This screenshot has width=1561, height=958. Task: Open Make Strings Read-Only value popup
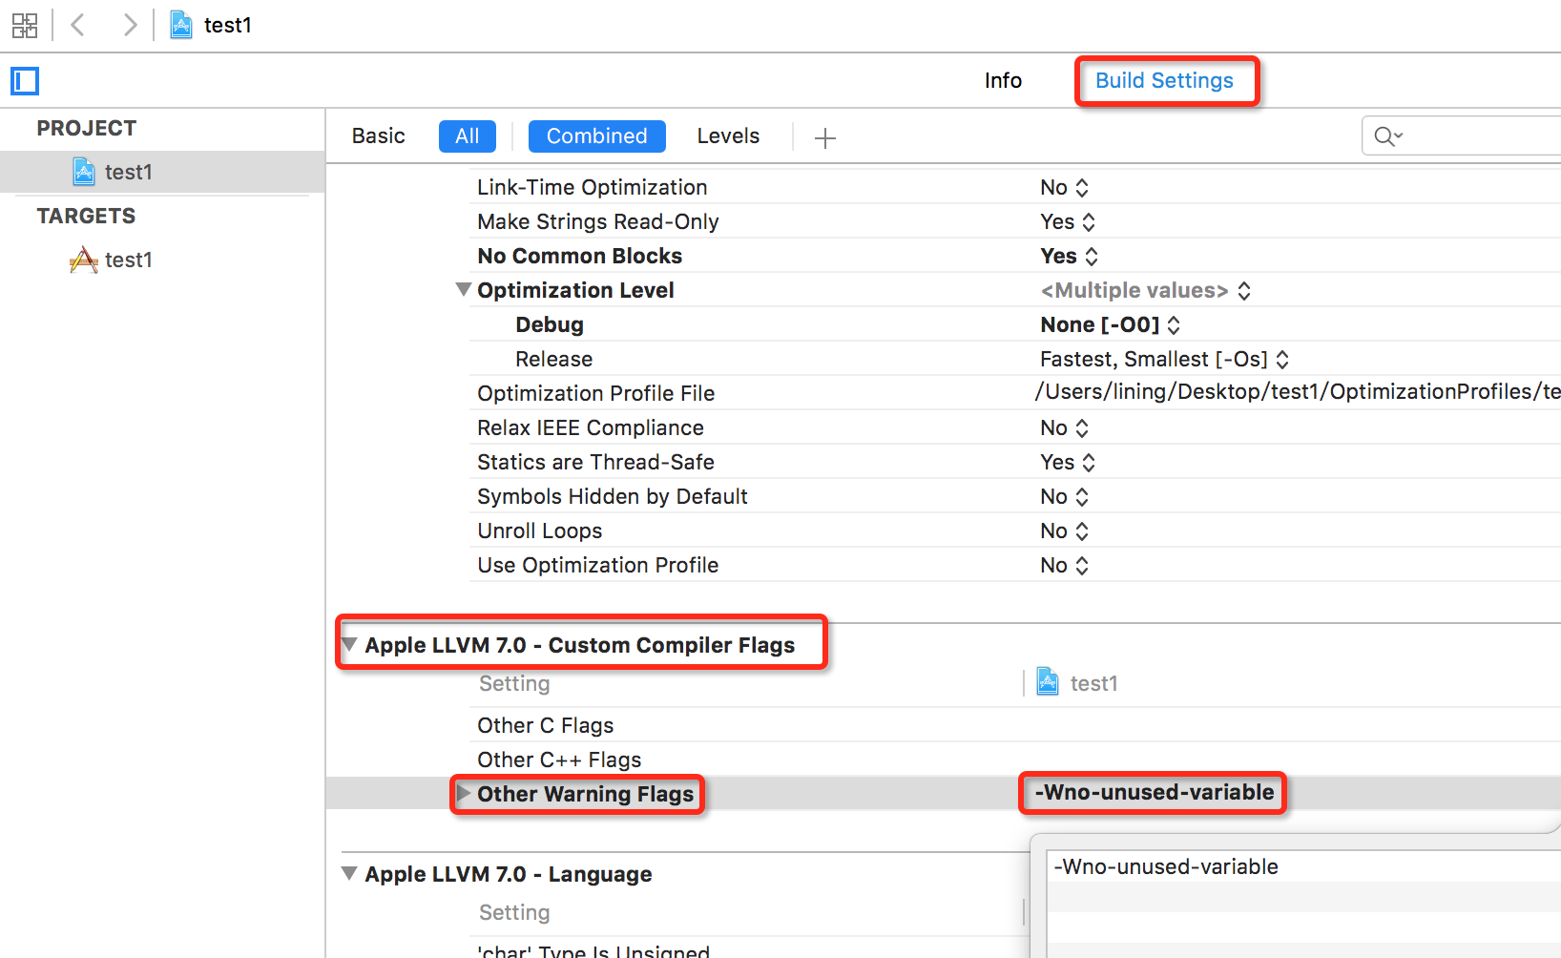pos(1068,221)
